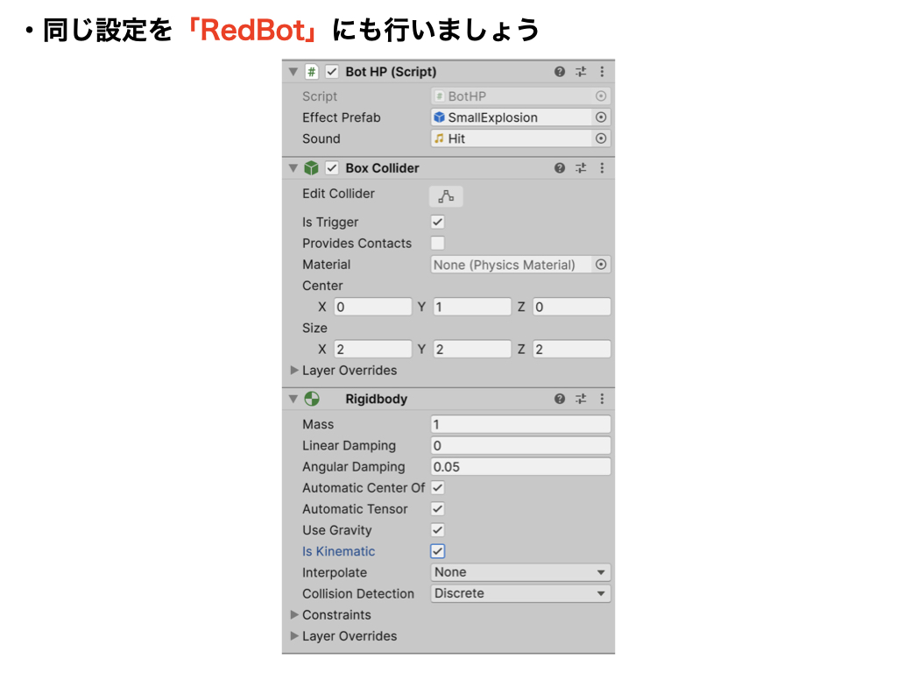This screenshot has width=897, height=673.
Task: Uncheck Automatic Tensor
Action: click(x=438, y=509)
